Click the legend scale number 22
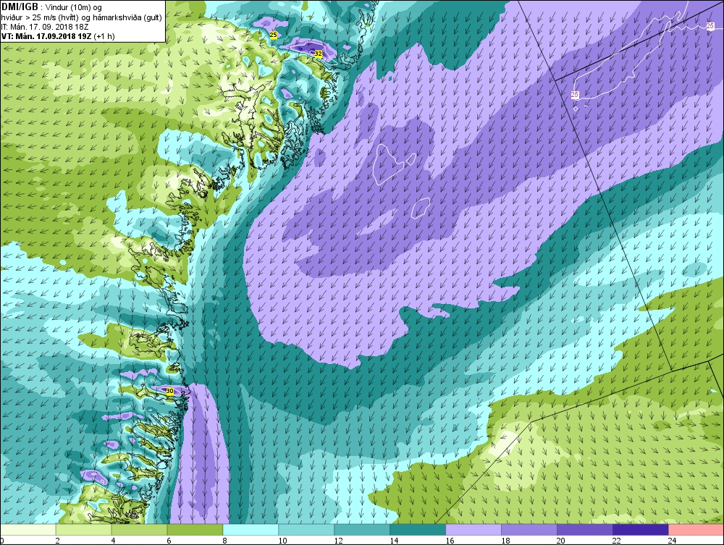Image resolution: width=724 pixels, height=545 pixels. pyautogui.click(x=617, y=541)
